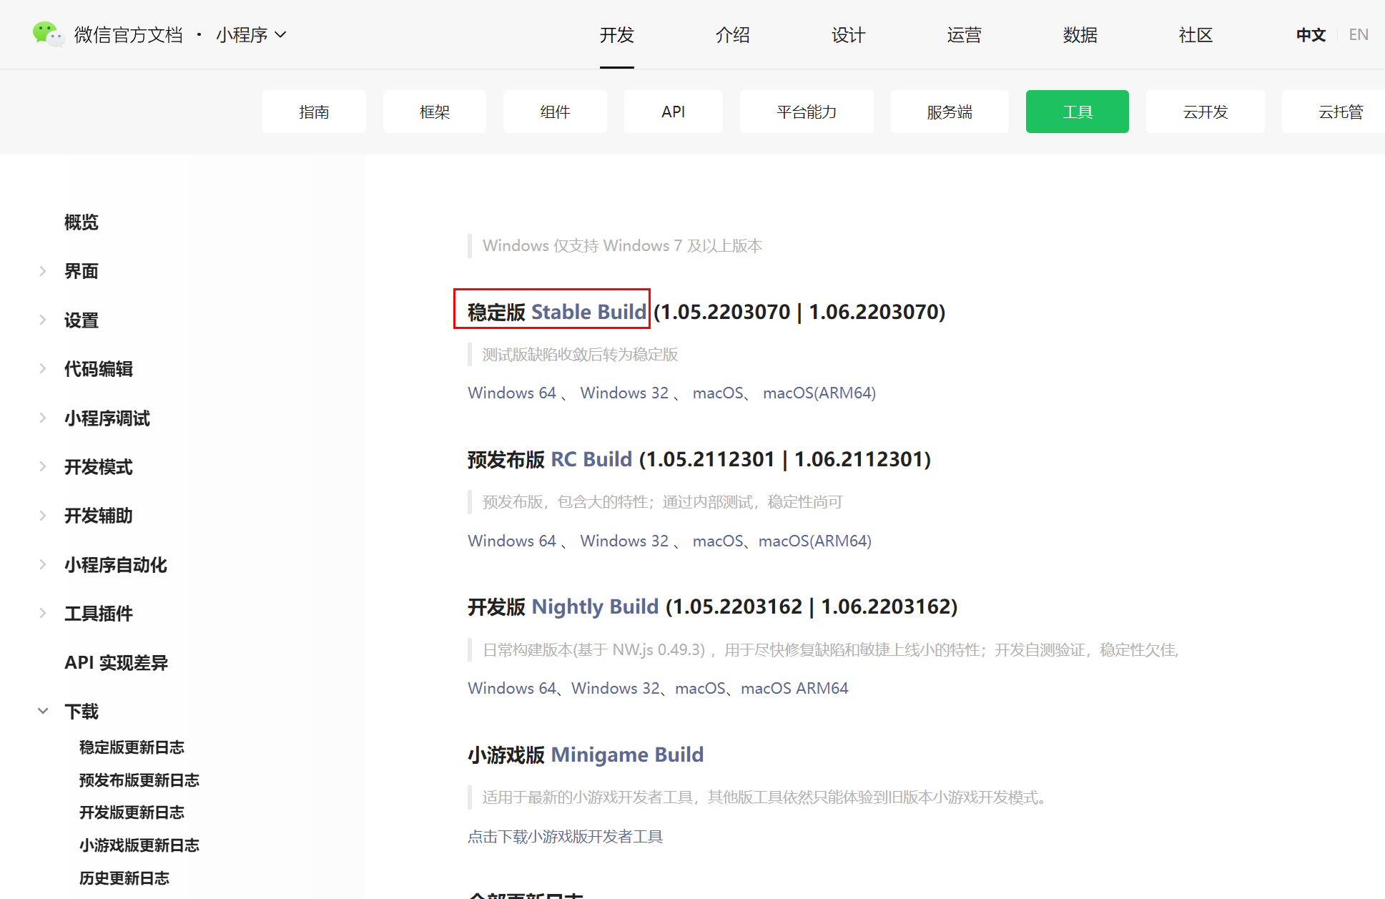Image resolution: width=1385 pixels, height=899 pixels.
Task: Open RC Build changelog link
Action: tap(591, 459)
